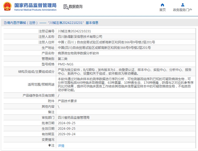This screenshot has width=198, height=151.
Task: Click the 注册人名称 label
Action: tap(46, 37)
